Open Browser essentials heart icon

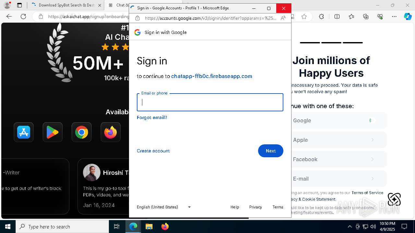[x=380, y=17]
